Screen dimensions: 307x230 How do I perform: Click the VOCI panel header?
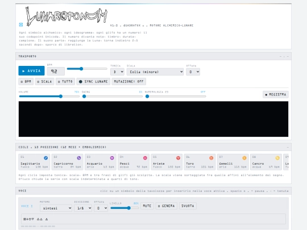(x=153, y=191)
